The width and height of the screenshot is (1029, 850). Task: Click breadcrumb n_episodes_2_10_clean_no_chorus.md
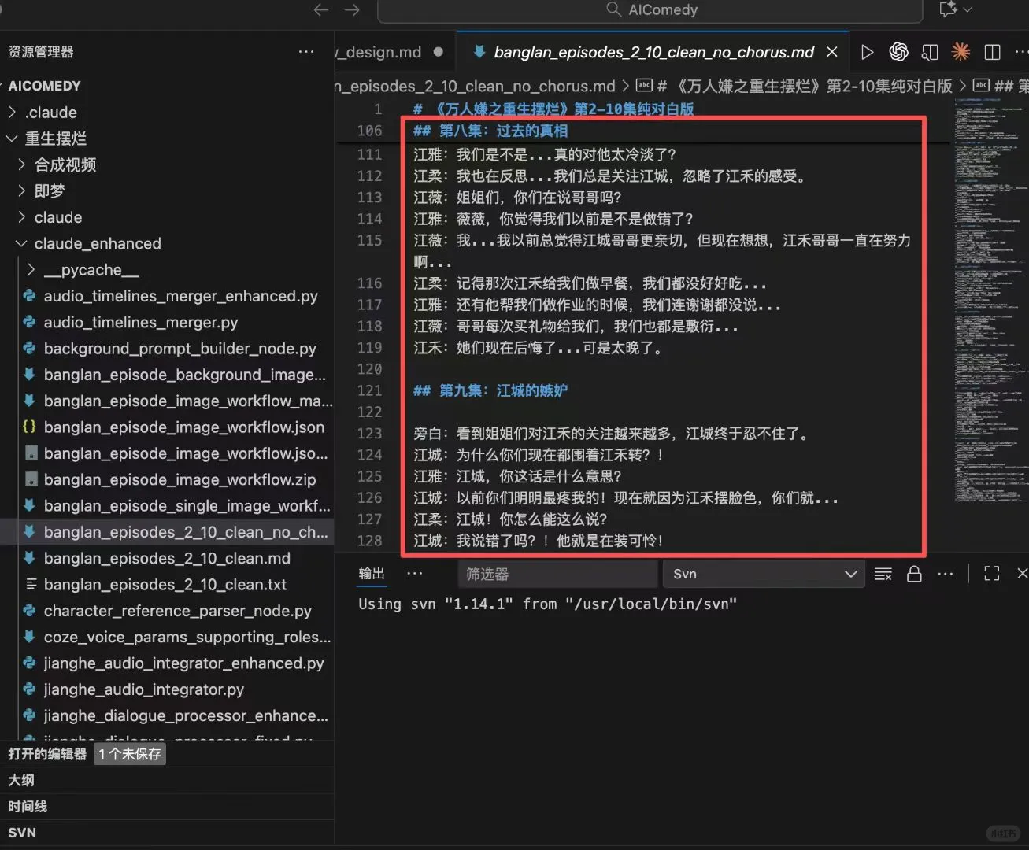click(476, 86)
